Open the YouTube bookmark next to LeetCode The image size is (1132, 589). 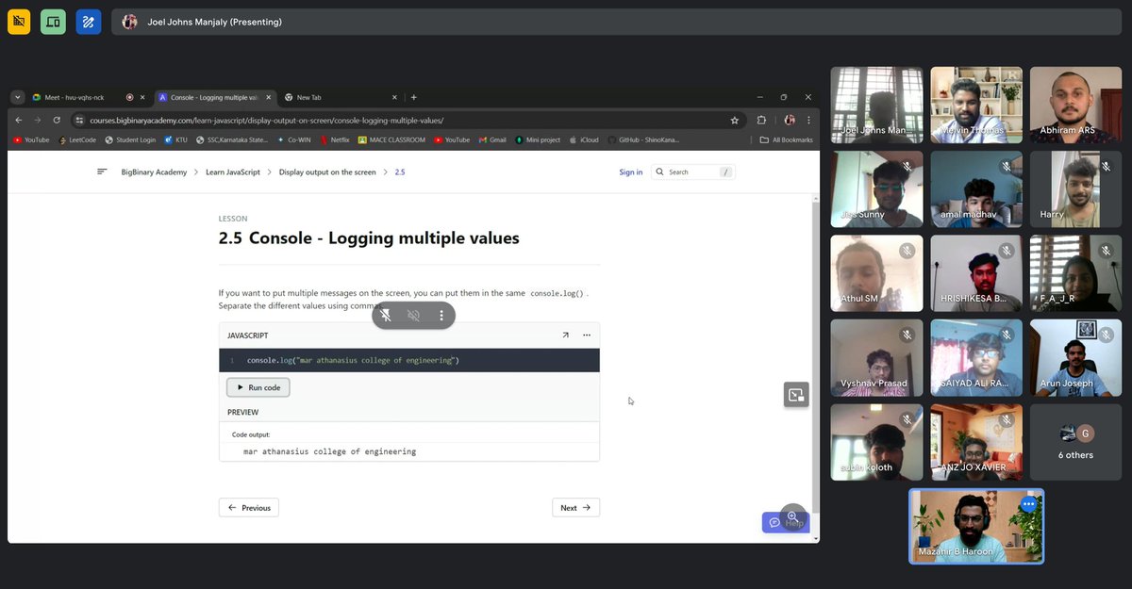click(x=31, y=139)
